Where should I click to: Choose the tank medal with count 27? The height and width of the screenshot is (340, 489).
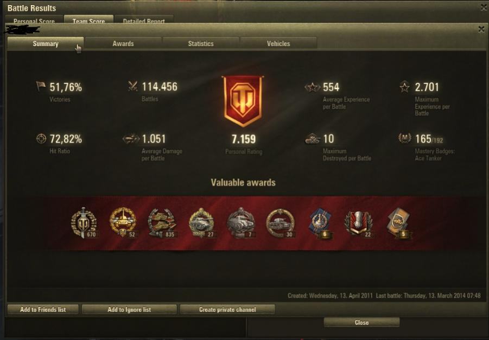[x=202, y=223]
